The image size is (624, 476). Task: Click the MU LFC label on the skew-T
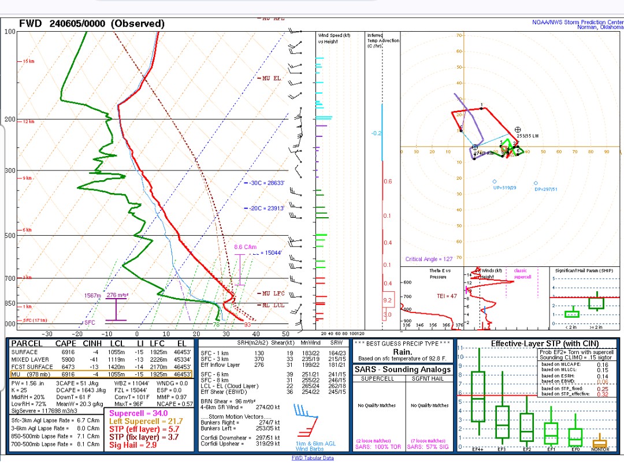(x=273, y=293)
